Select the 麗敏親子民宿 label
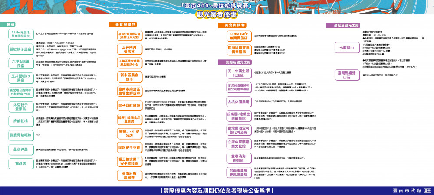Image resolution: width=434 pixels, height=195 pixels. click(x=21, y=49)
